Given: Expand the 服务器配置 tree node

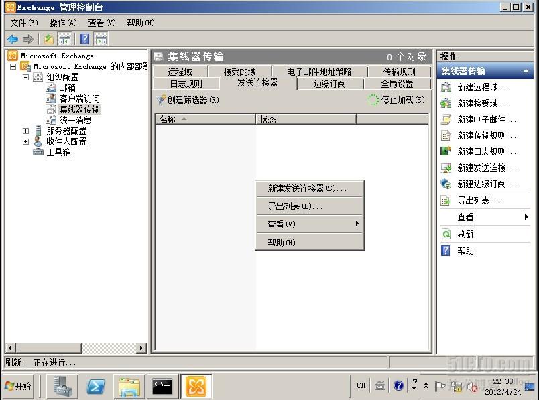Looking at the screenshot, I should pyautogui.click(x=25, y=131).
